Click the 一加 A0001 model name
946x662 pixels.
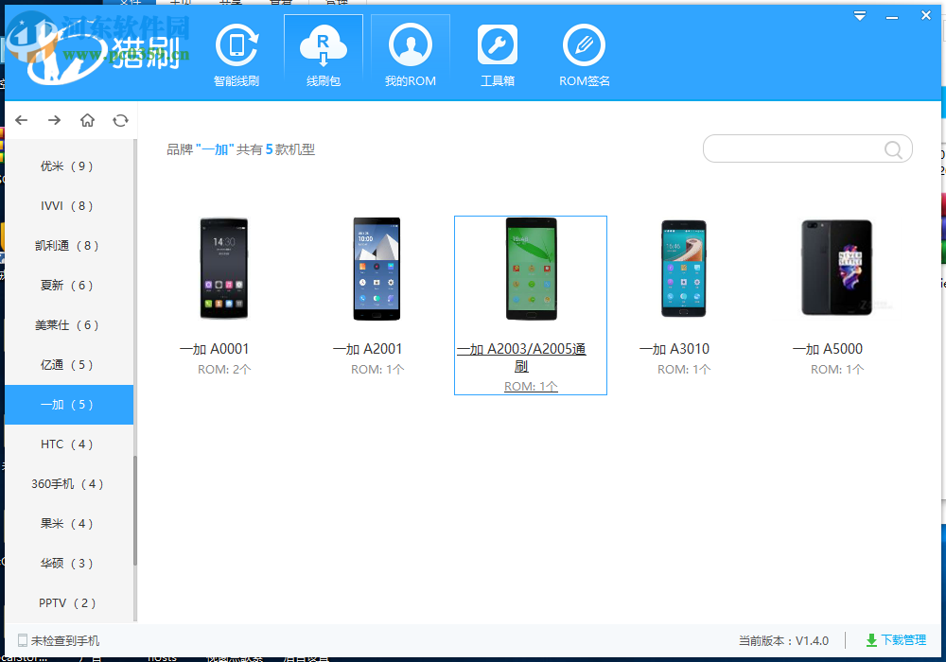click(214, 349)
